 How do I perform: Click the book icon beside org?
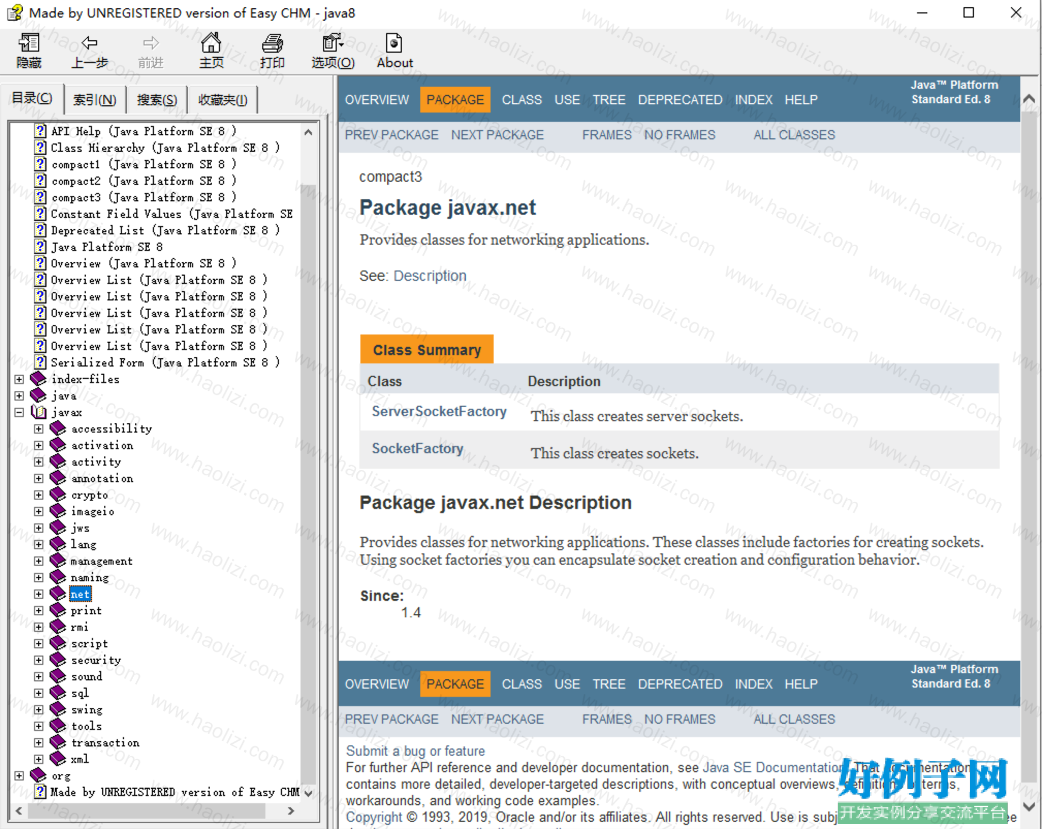tap(38, 775)
